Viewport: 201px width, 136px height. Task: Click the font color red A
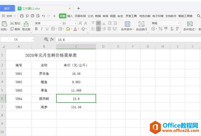(75, 29)
